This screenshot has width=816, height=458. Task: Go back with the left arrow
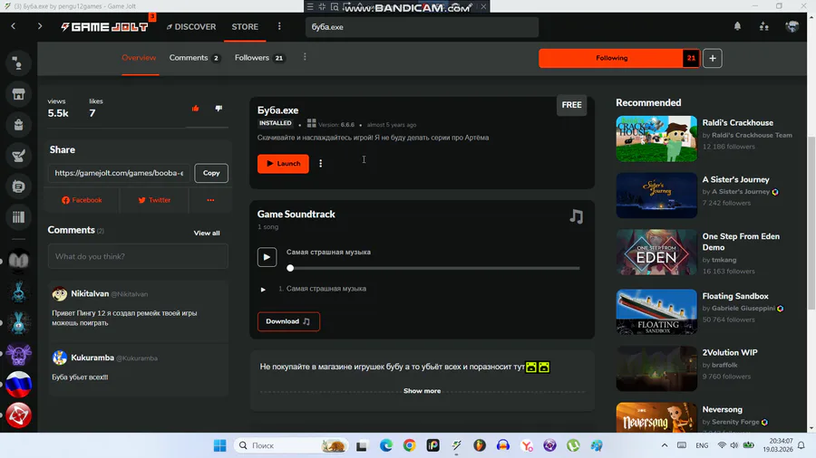[14, 26]
